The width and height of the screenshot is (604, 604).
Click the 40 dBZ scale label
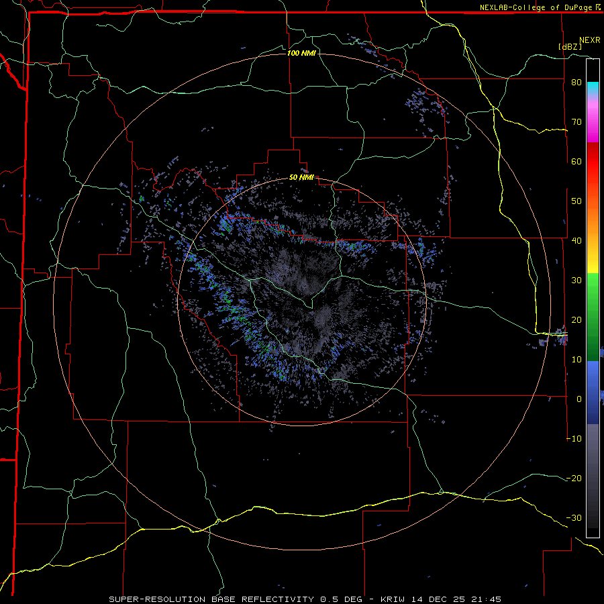pos(576,241)
